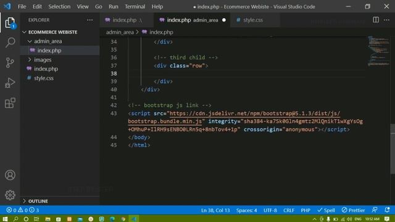The width and height of the screenshot is (395, 222).
Task: Click the system clock showing 10:52 AM
Action: coord(372,219)
